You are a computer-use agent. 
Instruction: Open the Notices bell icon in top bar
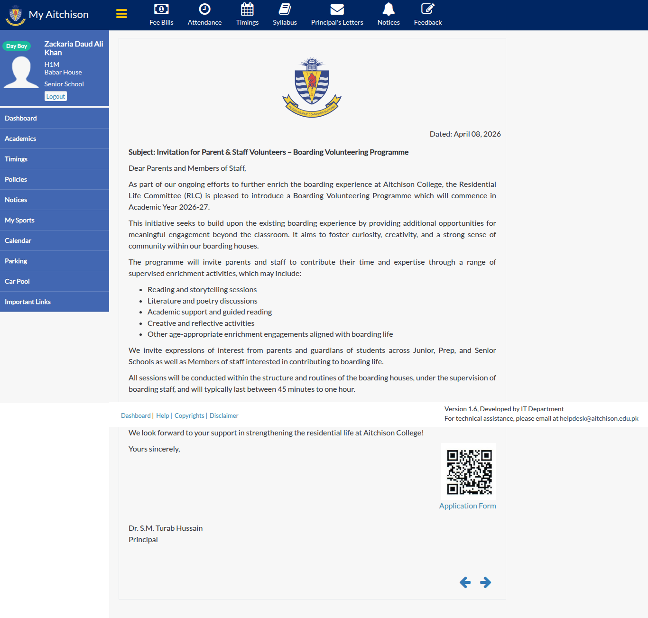[389, 9]
